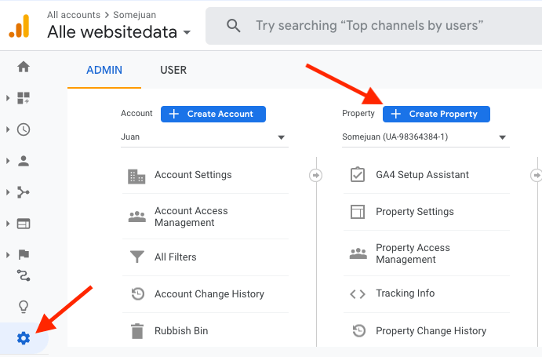Click the Create Account button

coord(213,114)
